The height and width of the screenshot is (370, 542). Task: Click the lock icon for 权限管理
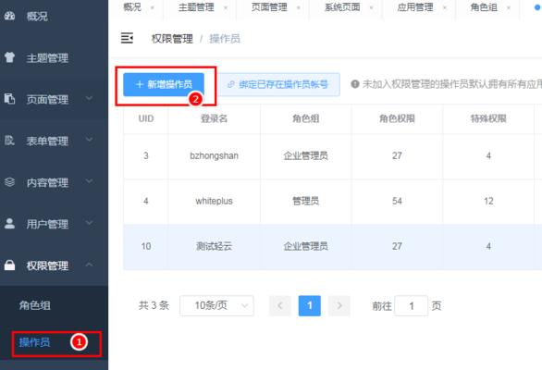(x=9, y=265)
